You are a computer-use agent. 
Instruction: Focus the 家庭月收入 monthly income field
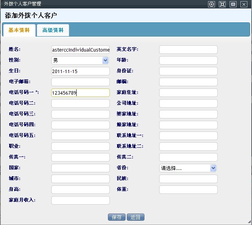pyautogui.click(x=80, y=200)
